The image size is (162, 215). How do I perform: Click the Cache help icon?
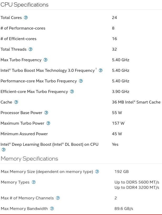point(16,102)
